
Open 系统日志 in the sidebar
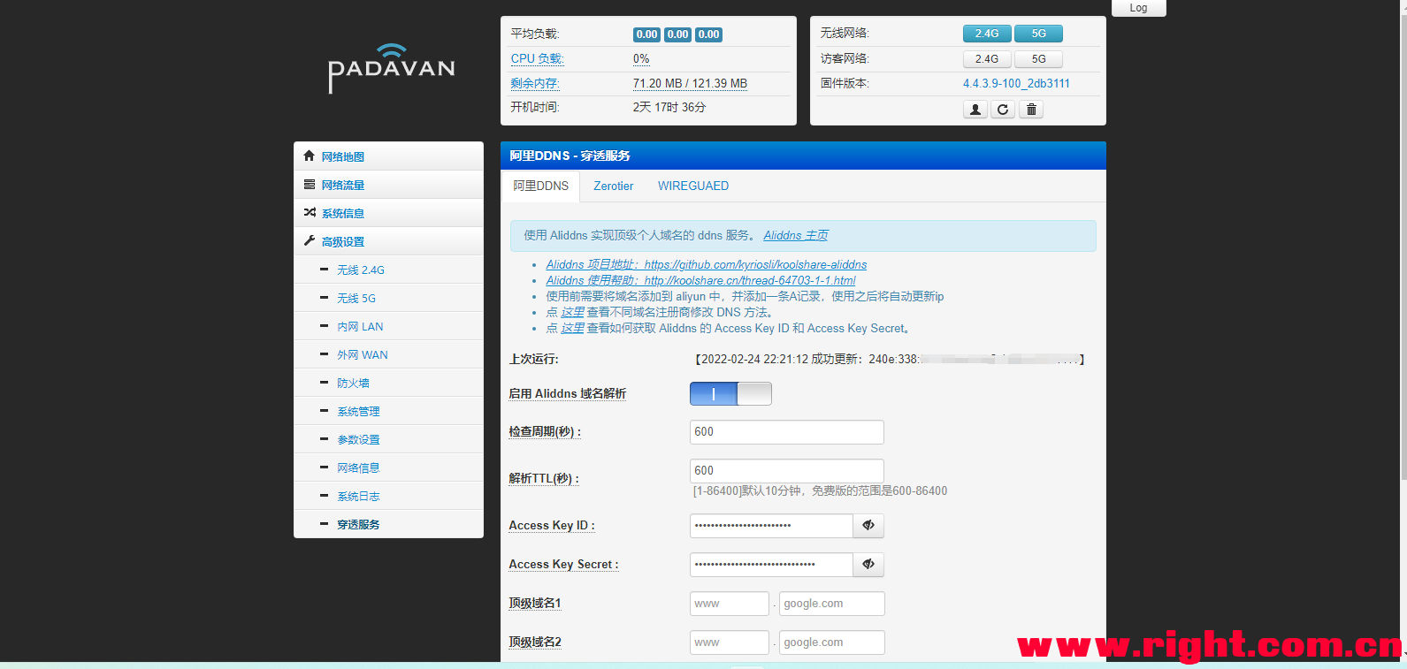click(388, 496)
